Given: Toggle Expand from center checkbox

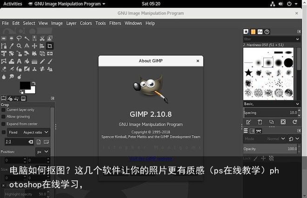Looking at the screenshot, I should coord(3,124).
